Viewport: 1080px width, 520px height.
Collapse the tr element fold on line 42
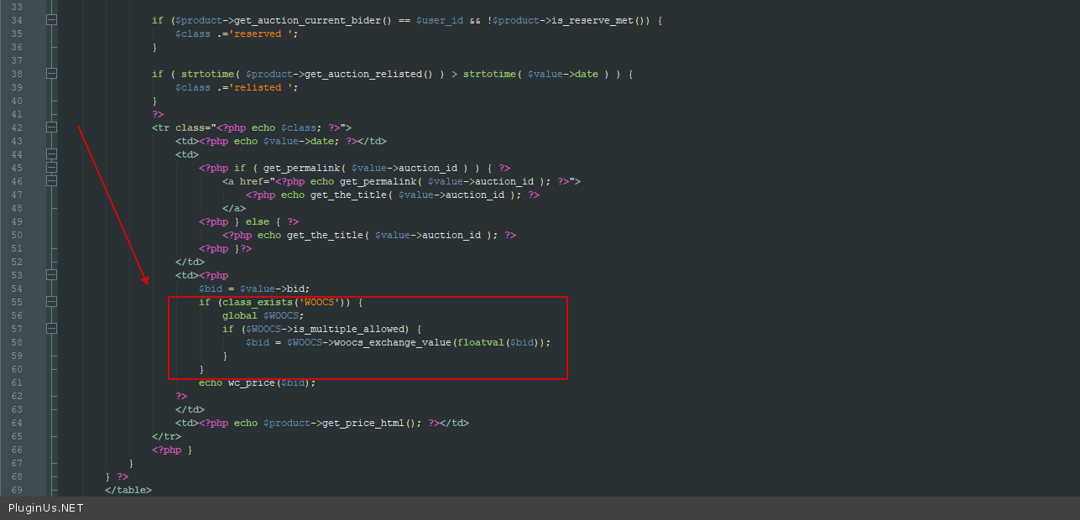pos(52,127)
